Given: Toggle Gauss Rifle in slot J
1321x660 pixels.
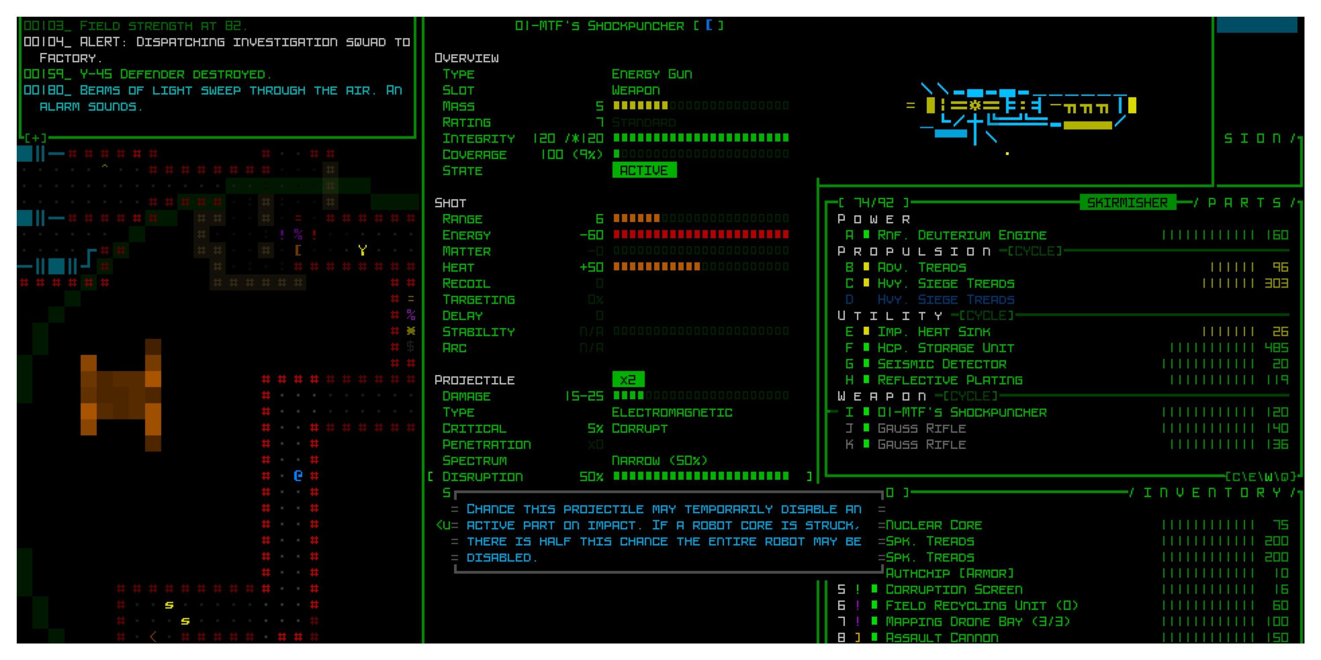Looking at the screenshot, I should (x=866, y=429).
